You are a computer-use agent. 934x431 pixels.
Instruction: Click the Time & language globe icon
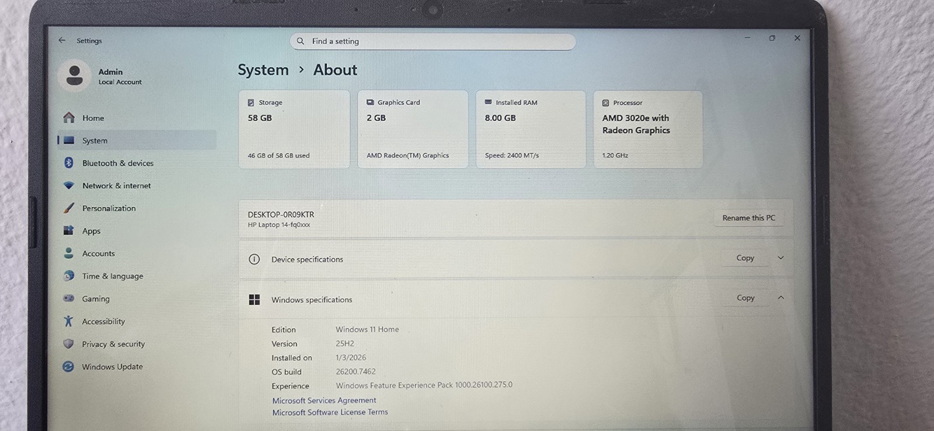[x=68, y=276]
